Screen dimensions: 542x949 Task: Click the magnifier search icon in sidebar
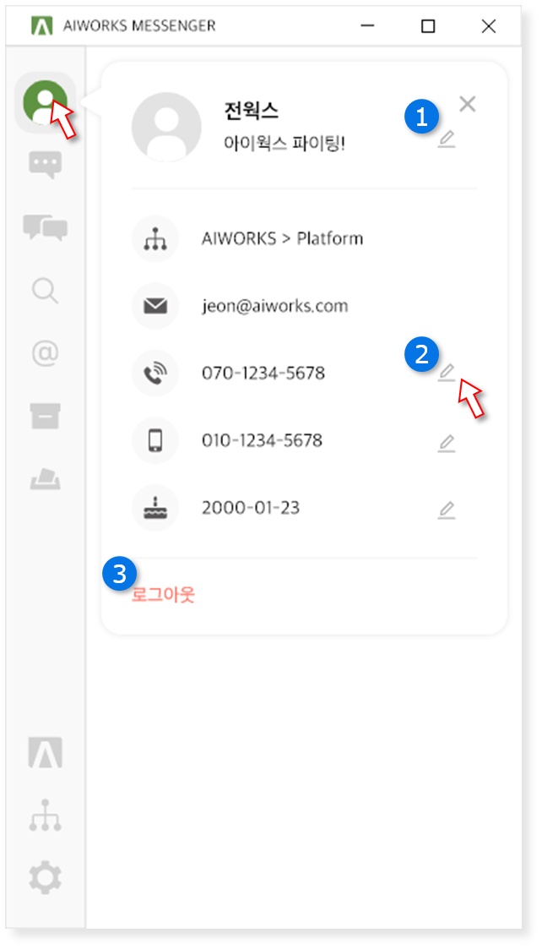tap(46, 291)
